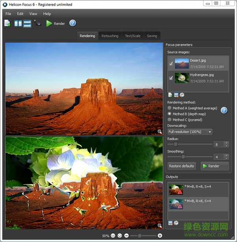Screen dimensions: 237x242
Task: Click the Restore defaults button
Action: (x=182, y=166)
